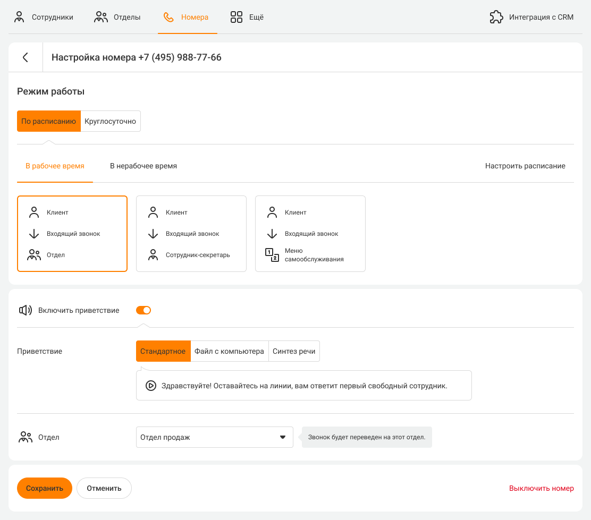Disable the Включить приветствие switch
This screenshot has width=591, height=520.
(x=143, y=310)
